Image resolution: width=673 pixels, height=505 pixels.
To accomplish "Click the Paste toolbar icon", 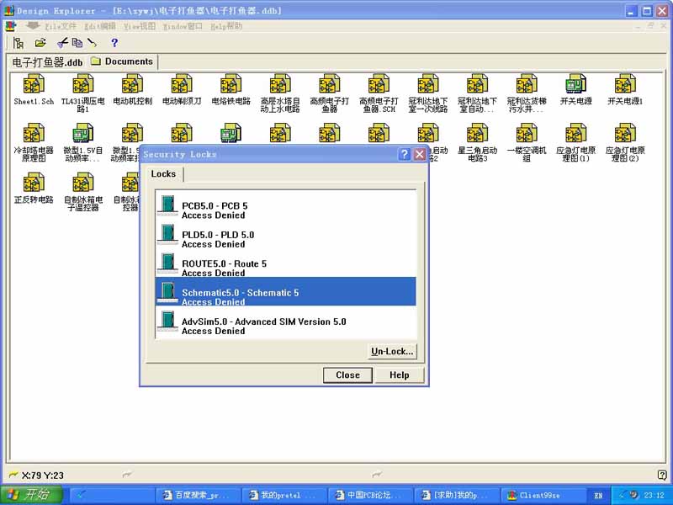I will coord(92,43).
